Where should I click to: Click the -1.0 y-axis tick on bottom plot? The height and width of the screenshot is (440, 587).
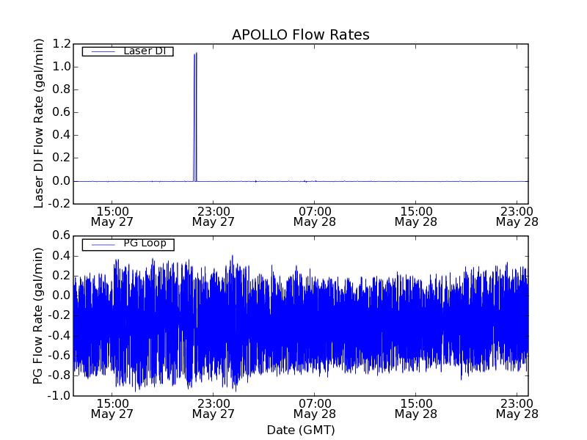coord(59,396)
